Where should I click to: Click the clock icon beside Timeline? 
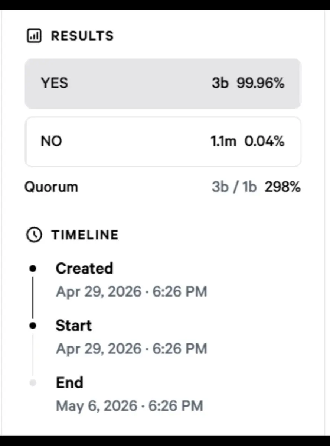coord(34,235)
